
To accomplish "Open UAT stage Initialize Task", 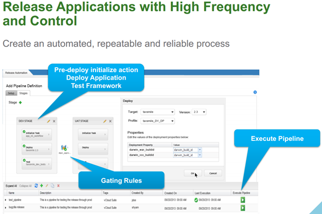I will (x=93, y=134).
